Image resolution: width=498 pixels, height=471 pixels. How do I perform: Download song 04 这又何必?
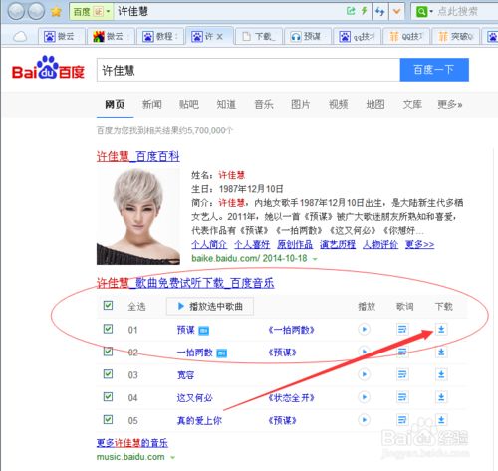tap(441, 397)
